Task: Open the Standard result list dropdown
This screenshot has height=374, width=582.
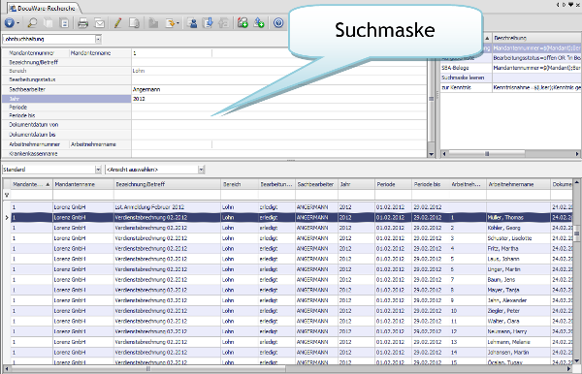Action: 98,170
